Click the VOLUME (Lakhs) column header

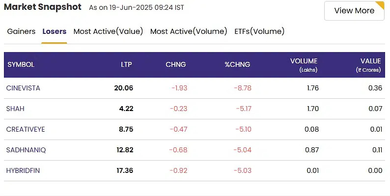[304, 65]
